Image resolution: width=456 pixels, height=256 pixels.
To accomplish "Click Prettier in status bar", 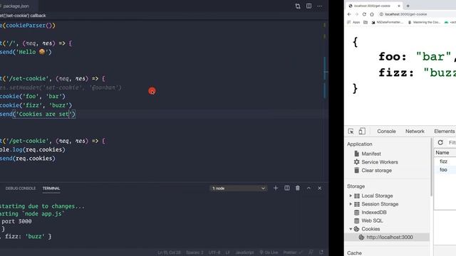I will click(x=293, y=252).
